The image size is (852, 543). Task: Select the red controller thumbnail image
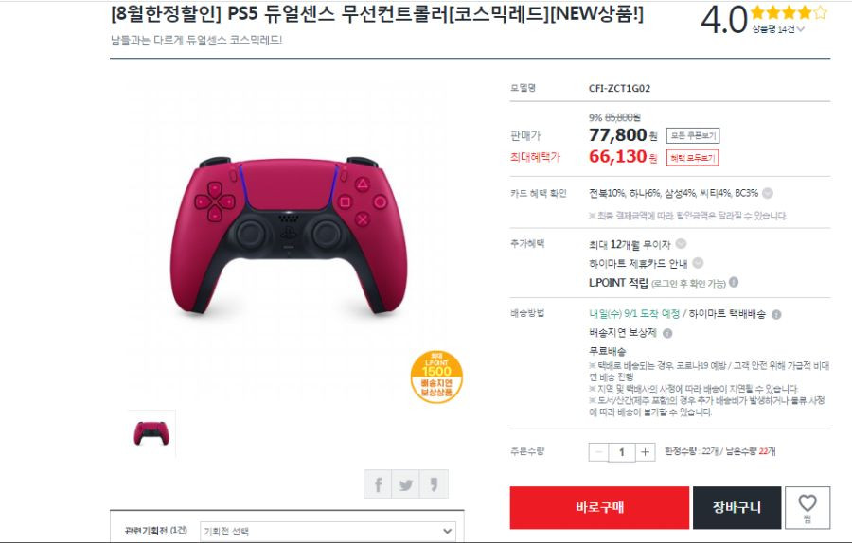pos(151,434)
